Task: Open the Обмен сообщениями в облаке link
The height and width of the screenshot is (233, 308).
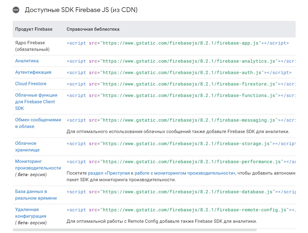Action: [x=38, y=123]
